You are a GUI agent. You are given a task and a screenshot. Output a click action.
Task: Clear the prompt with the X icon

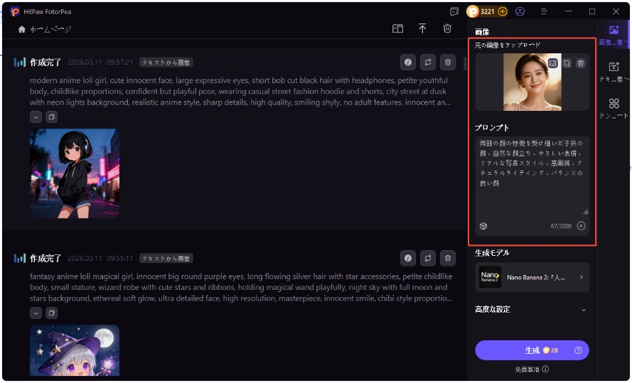581,226
